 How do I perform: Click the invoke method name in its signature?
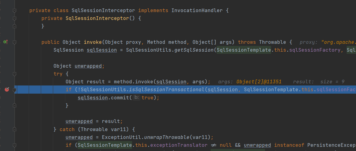pos(93,42)
